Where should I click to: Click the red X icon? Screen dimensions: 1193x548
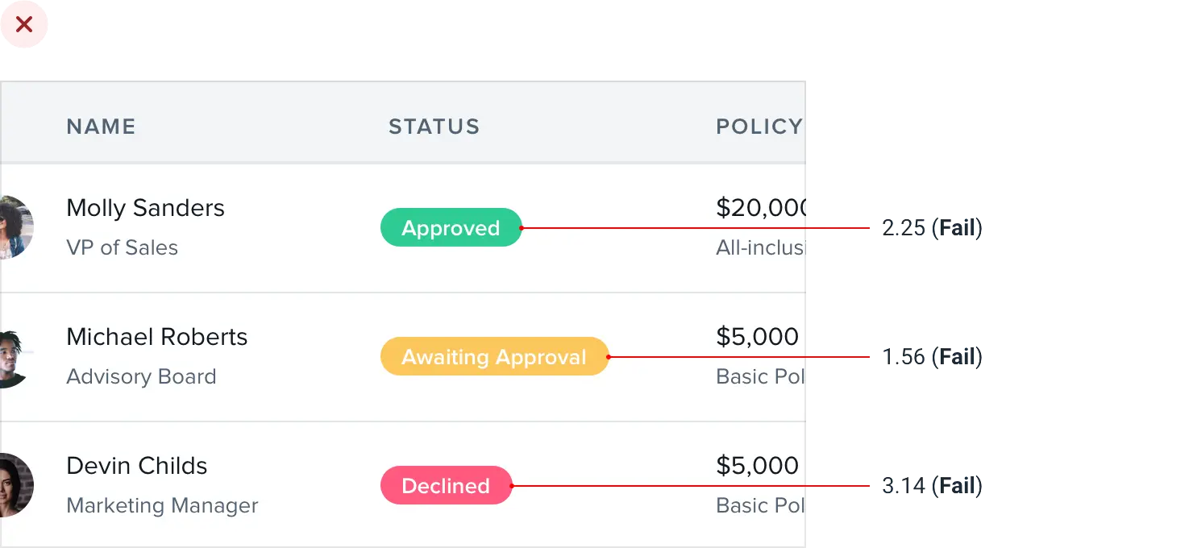[x=24, y=25]
